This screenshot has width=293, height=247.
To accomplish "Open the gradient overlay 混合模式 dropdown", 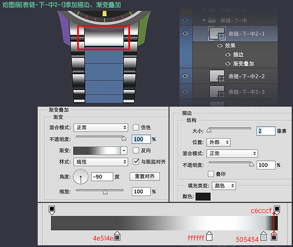I will click(x=100, y=128).
